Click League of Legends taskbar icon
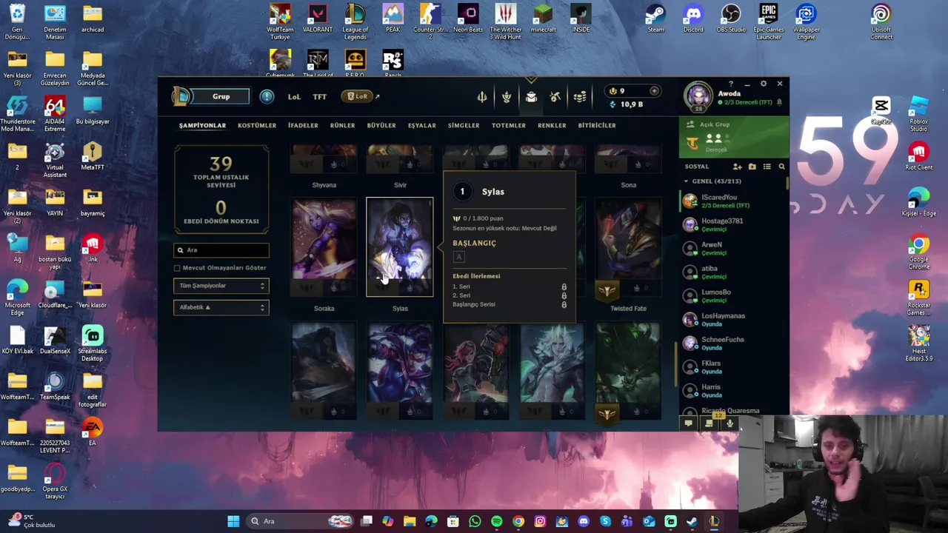Screen dimensions: 948x533 (x=713, y=521)
